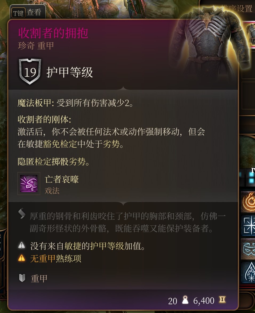
Task: Click the item title 收割者的拥抱
Action: point(53,33)
